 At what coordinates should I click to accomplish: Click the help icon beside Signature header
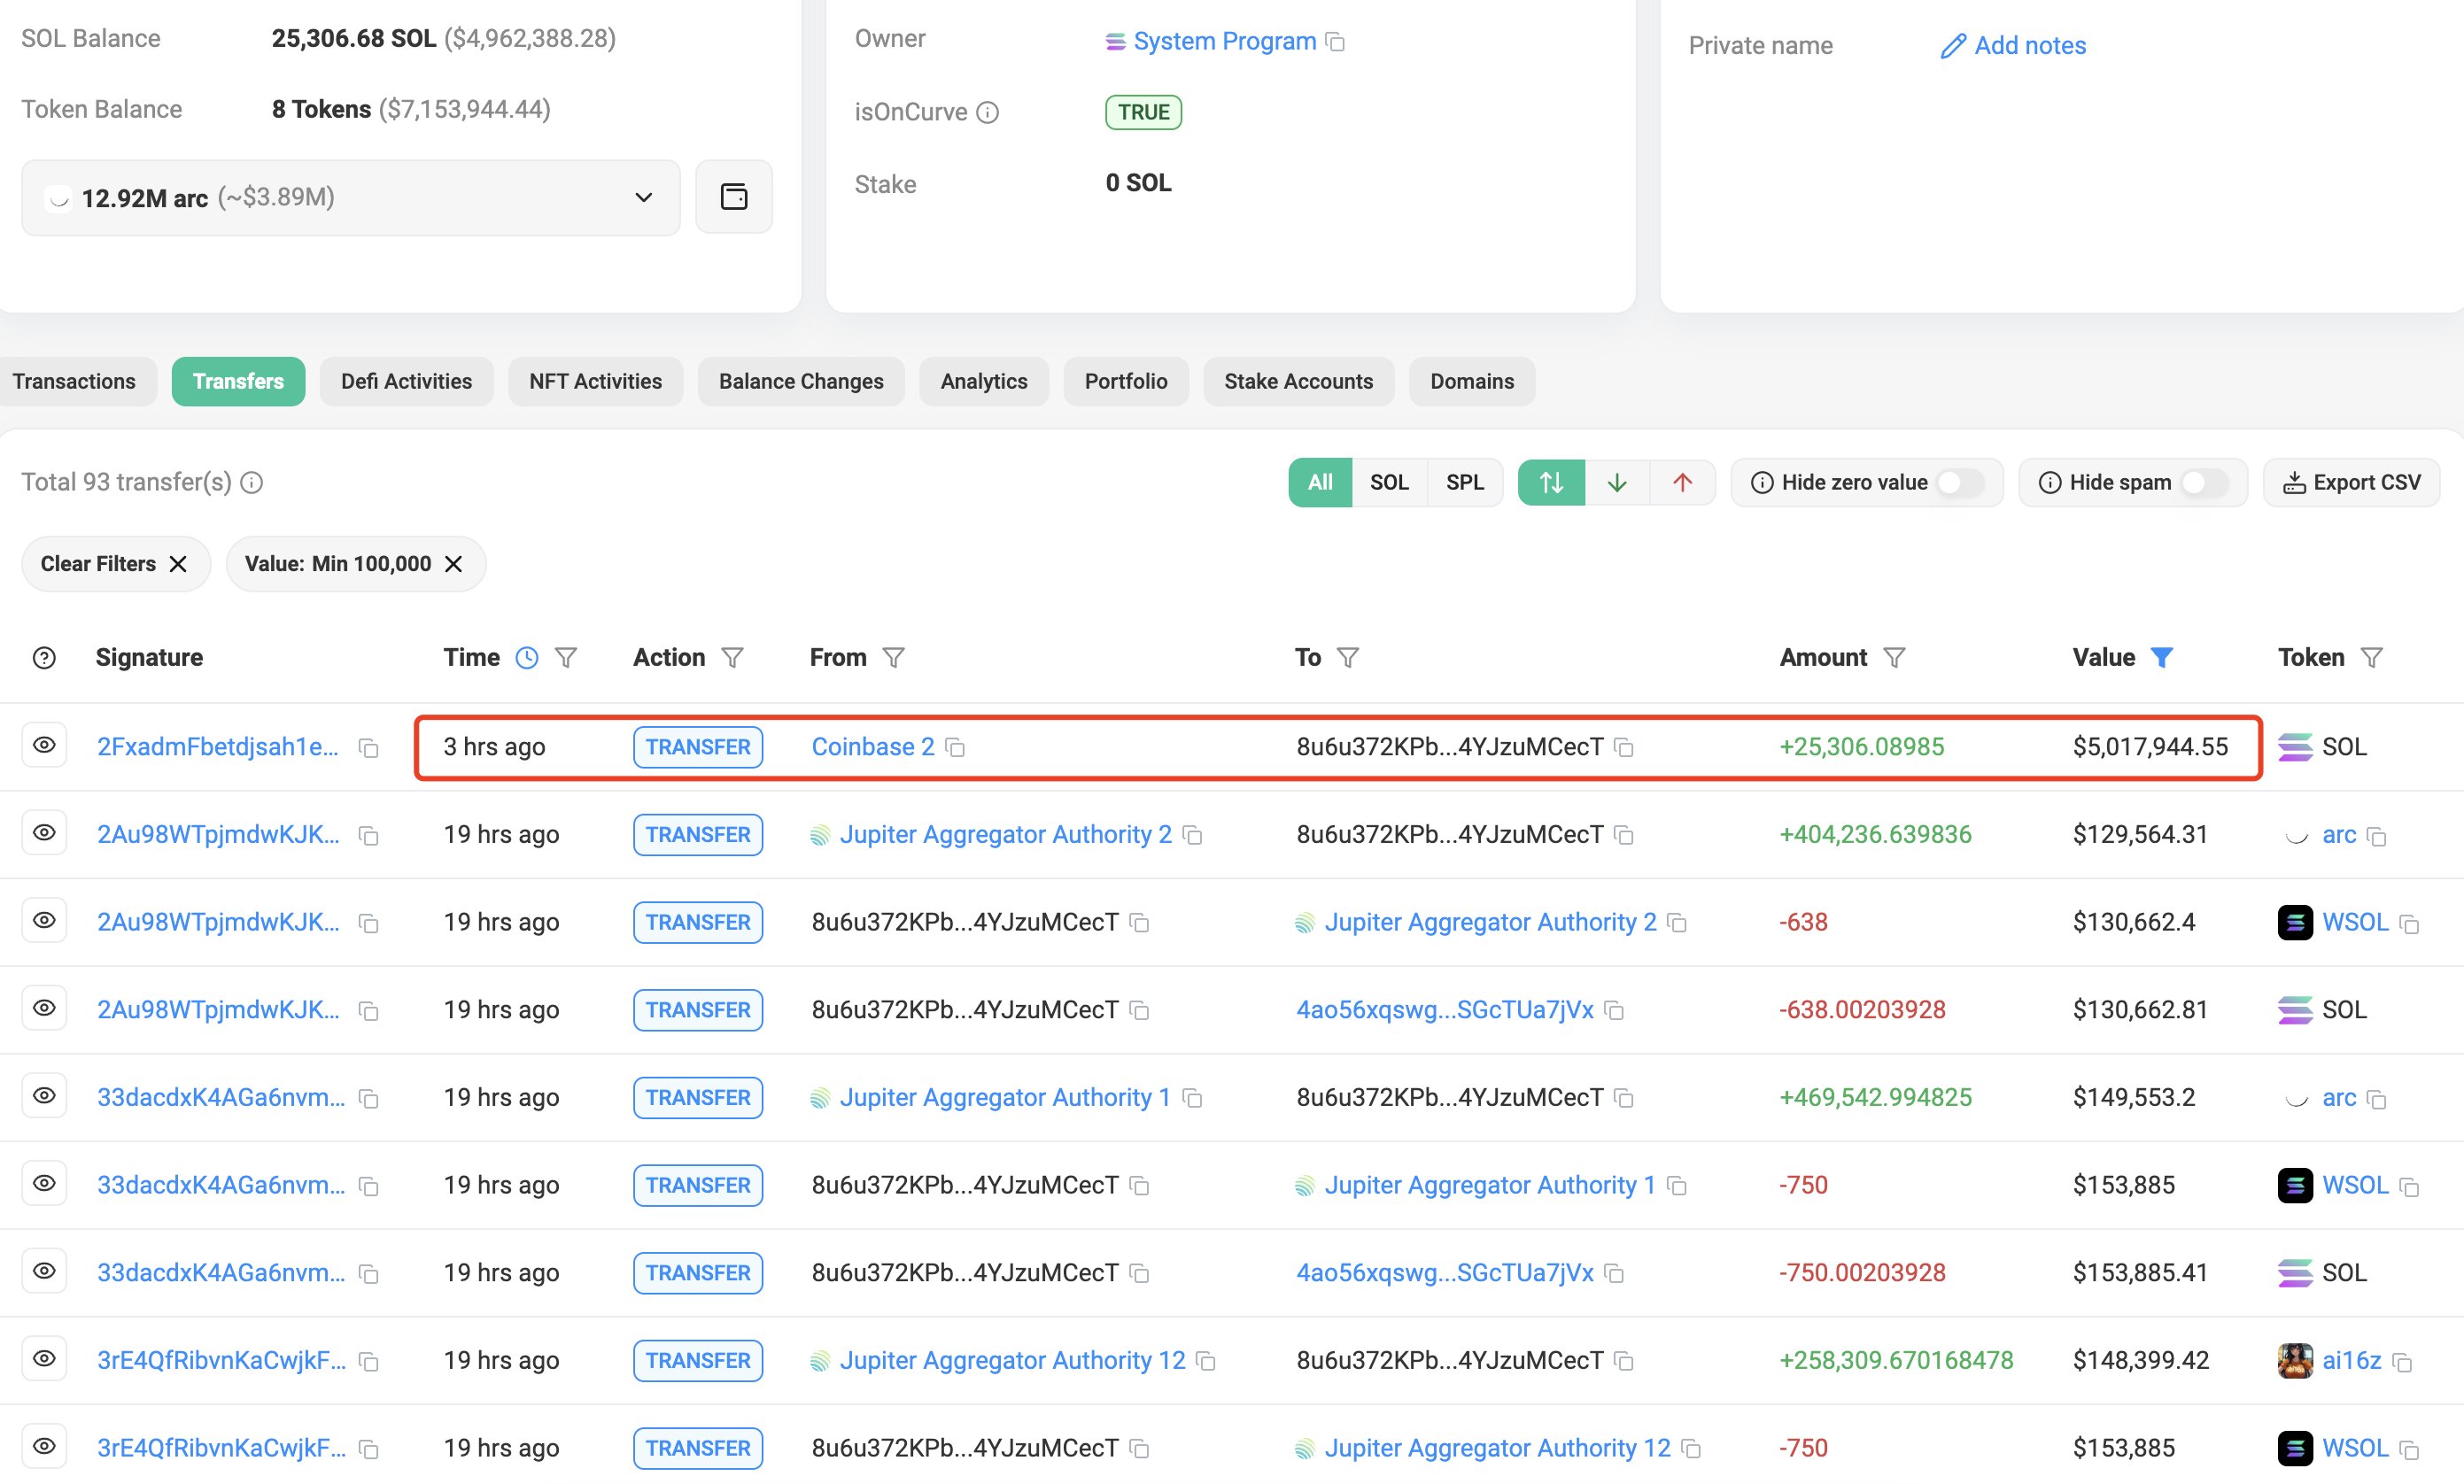pos(44,658)
